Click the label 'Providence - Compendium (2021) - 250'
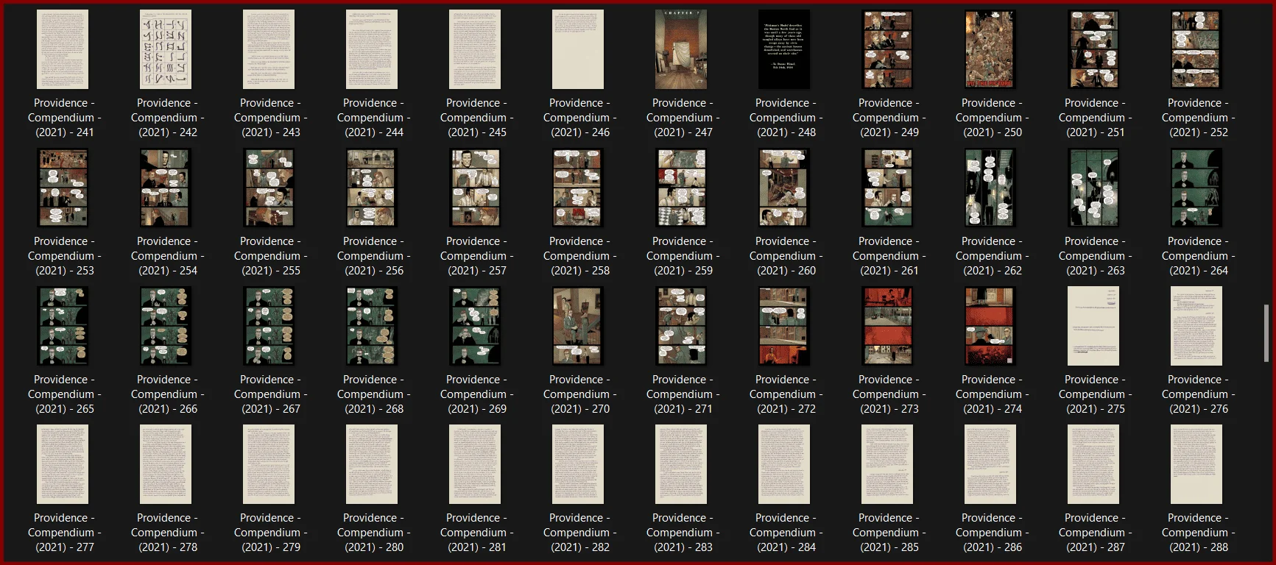Image resolution: width=1276 pixels, height=565 pixels. (993, 118)
